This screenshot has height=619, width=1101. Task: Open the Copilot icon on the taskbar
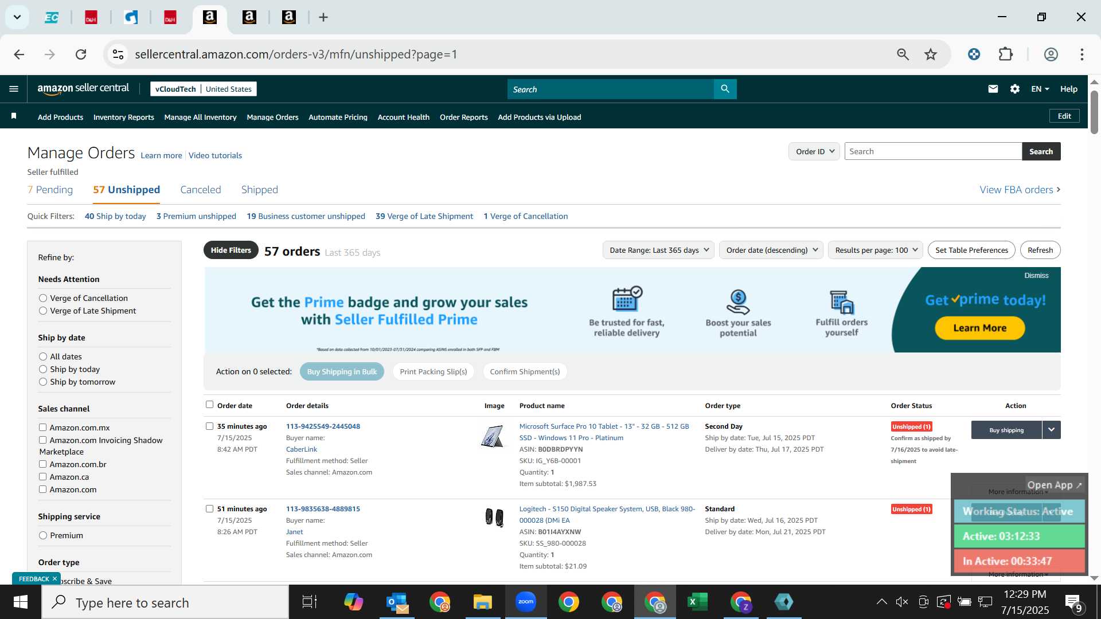354,602
